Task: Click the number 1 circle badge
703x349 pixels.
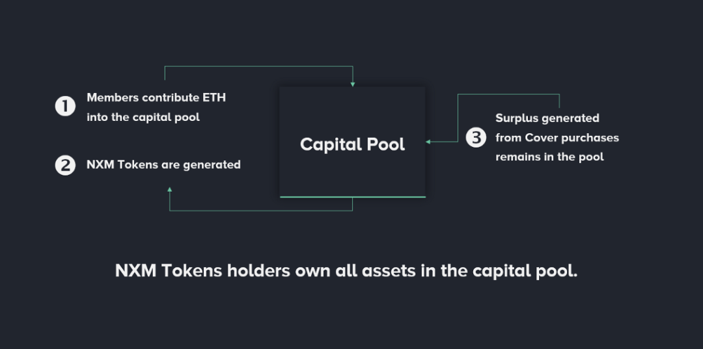Action: 65,106
